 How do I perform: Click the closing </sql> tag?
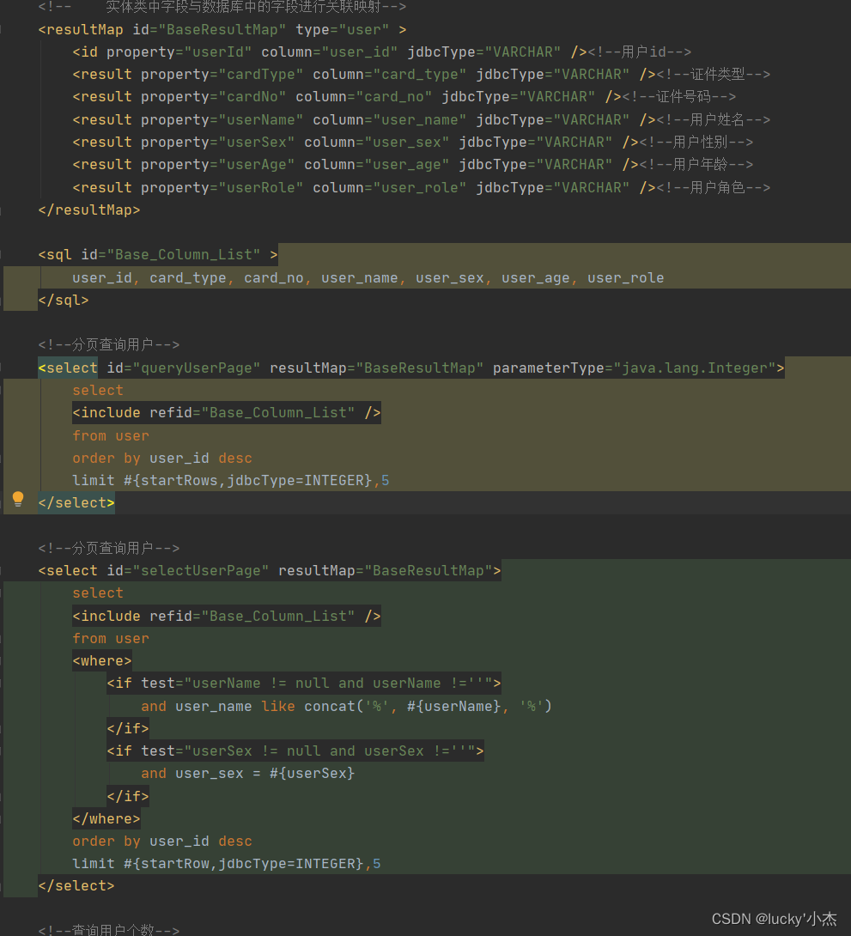click(64, 301)
